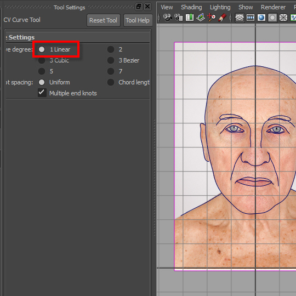Open the Shading menu
This screenshot has width=296, height=296.
point(191,7)
